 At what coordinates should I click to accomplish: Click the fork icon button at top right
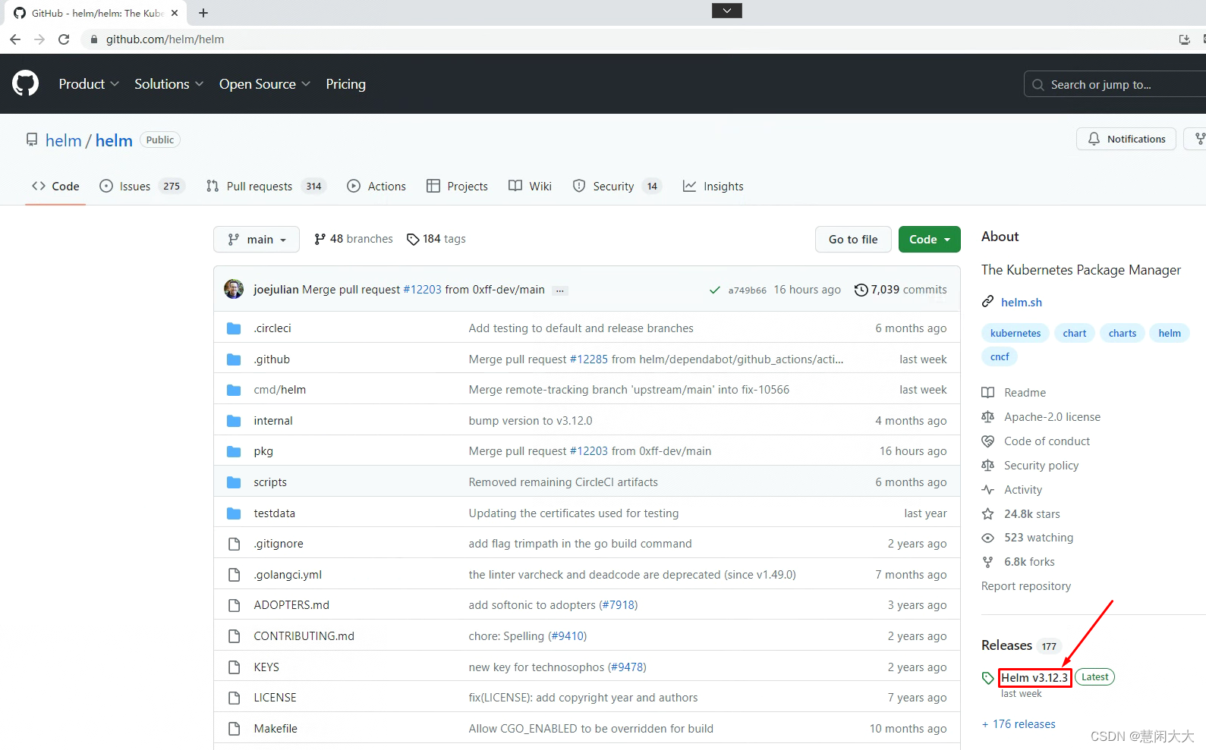pyautogui.click(x=1198, y=139)
